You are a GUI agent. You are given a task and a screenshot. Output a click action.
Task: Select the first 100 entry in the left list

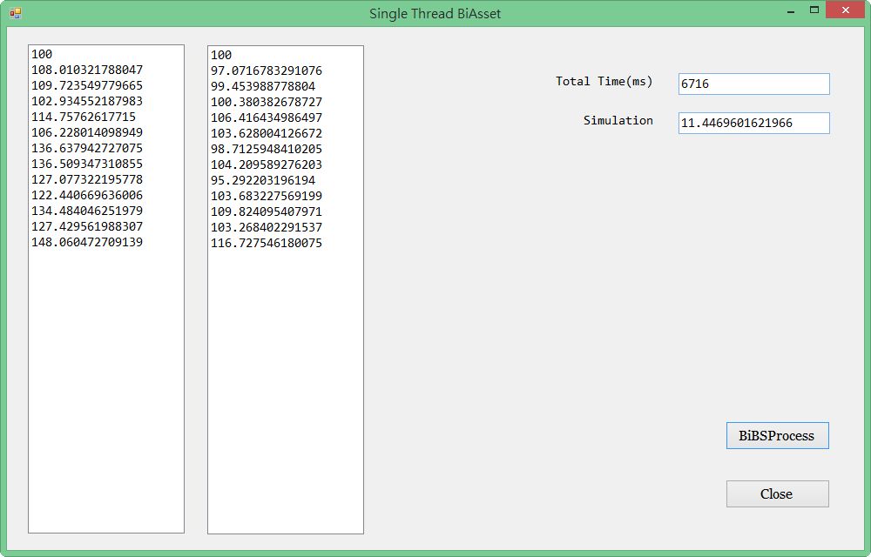pyautogui.click(x=42, y=54)
